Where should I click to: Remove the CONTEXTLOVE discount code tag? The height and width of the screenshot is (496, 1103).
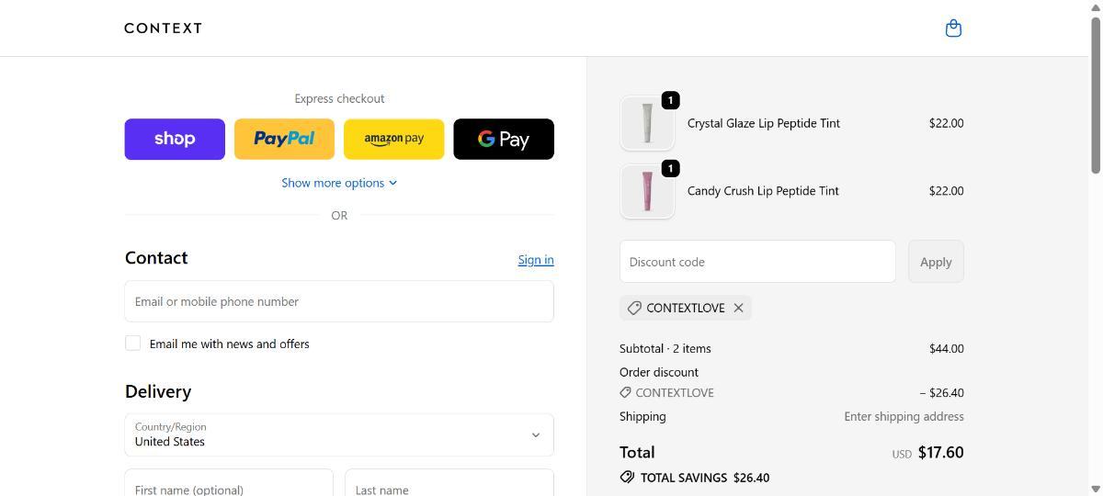738,308
